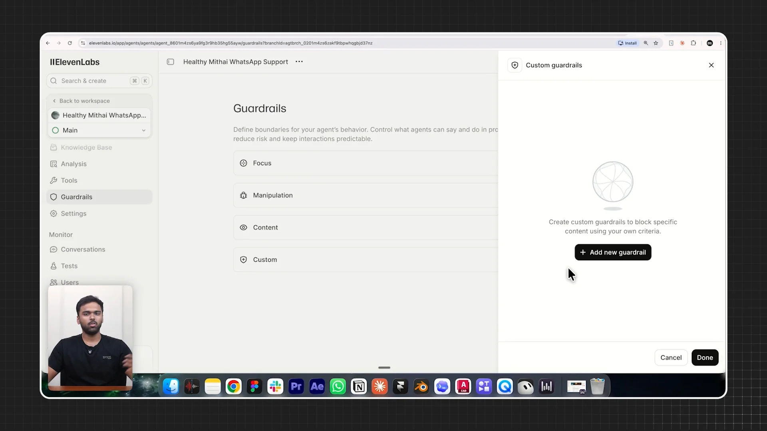Viewport: 767px width, 431px height.
Task: Click Add new guardrail button
Action: (613, 252)
